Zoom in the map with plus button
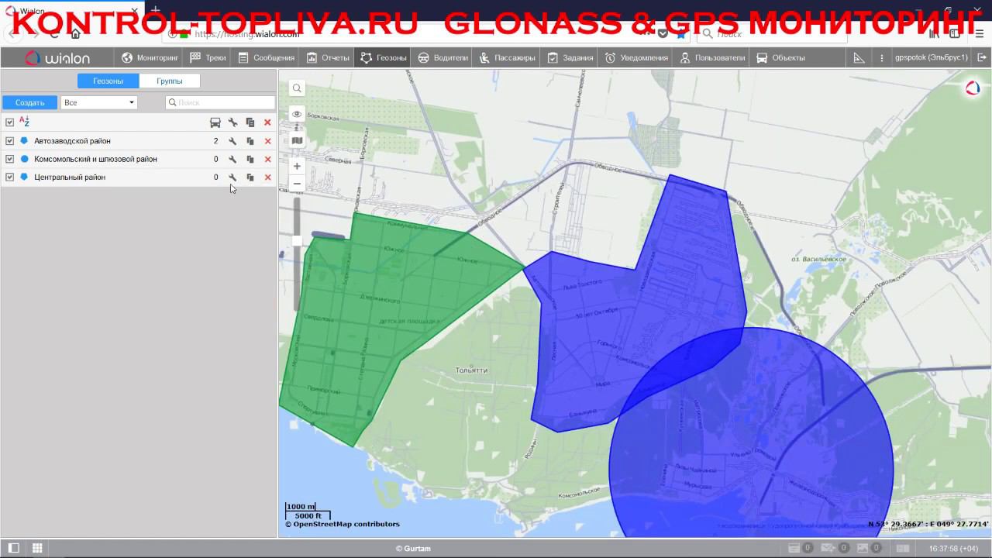This screenshot has width=992, height=558. pos(297,166)
